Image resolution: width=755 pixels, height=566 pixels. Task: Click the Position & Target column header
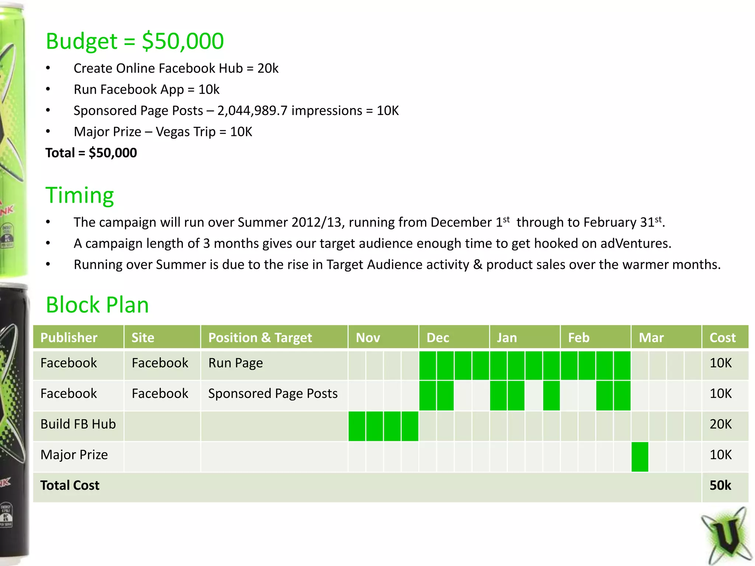(x=260, y=338)
